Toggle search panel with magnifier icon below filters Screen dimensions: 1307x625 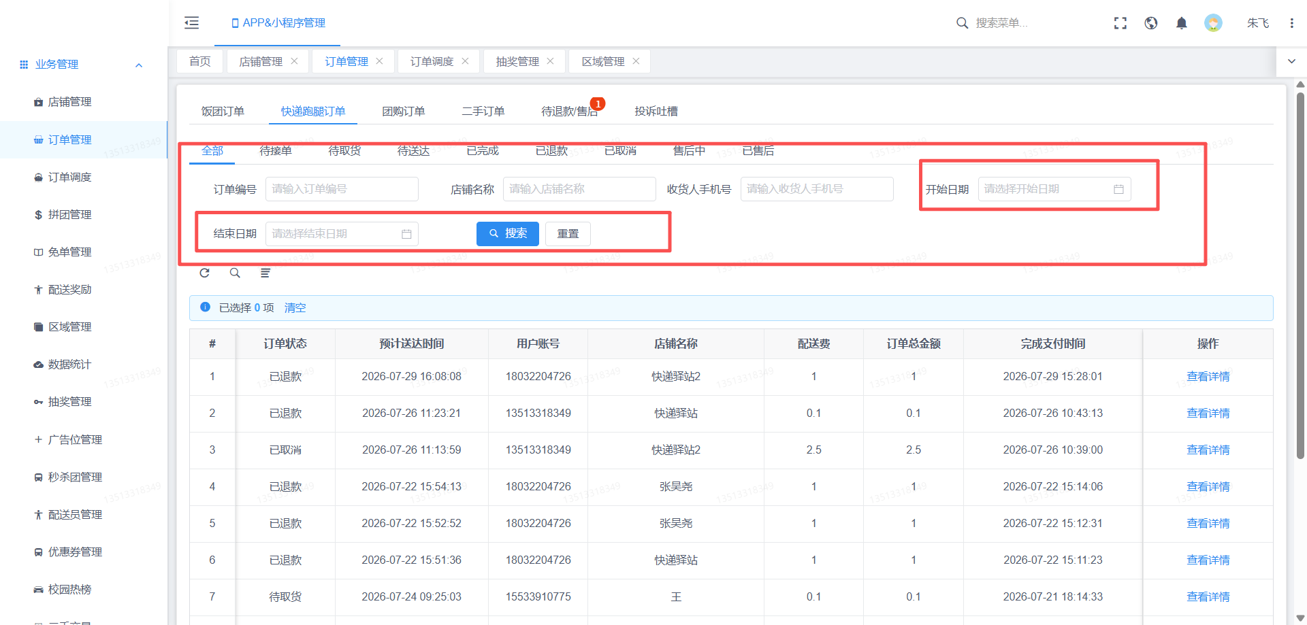(x=235, y=273)
